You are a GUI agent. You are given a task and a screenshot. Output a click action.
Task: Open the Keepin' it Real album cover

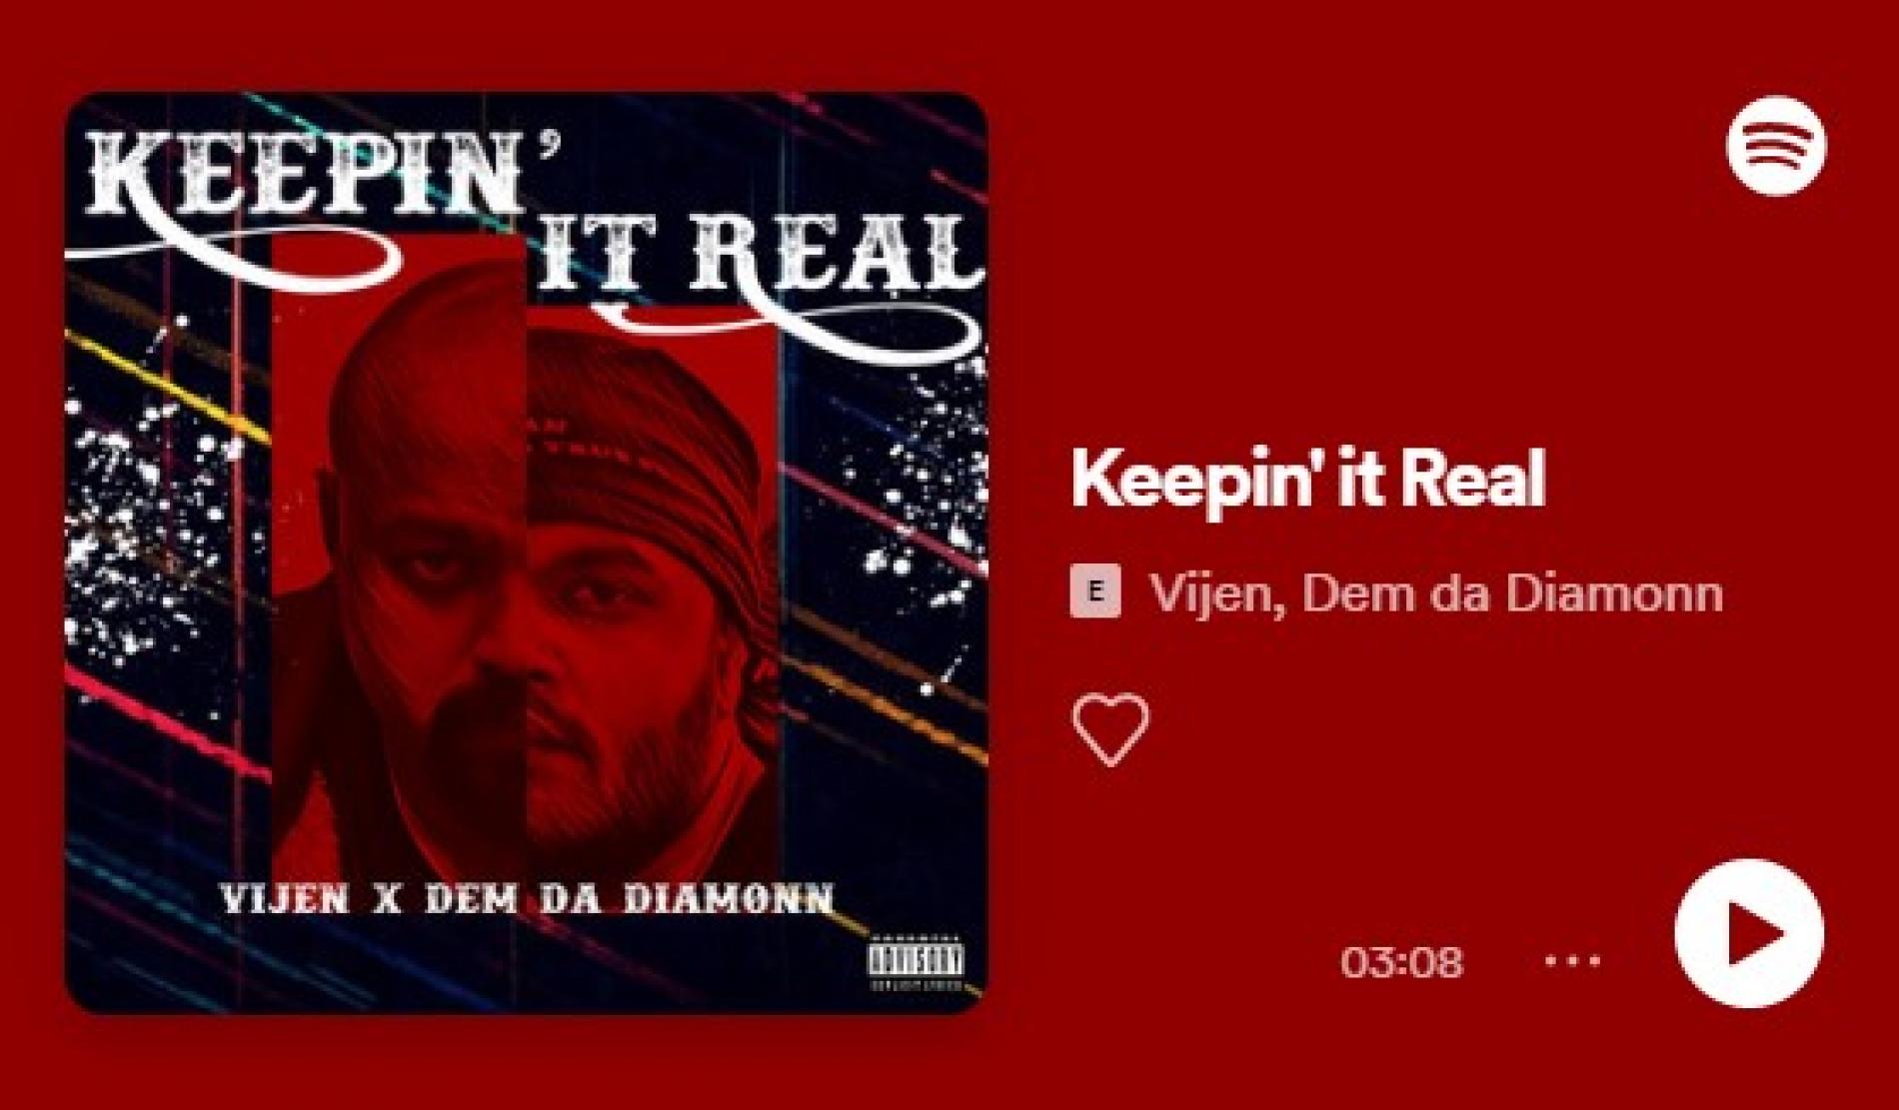click(527, 553)
